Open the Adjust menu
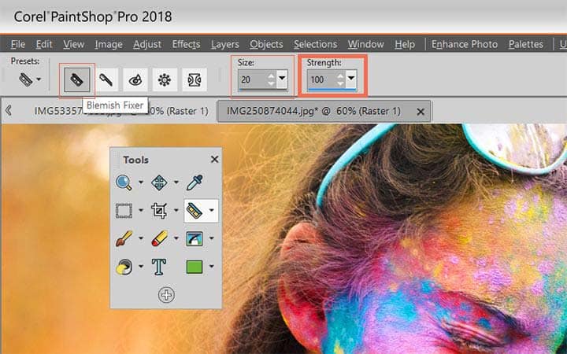Viewport: 567px width, 354px height. pyautogui.click(x=147, y=44)
